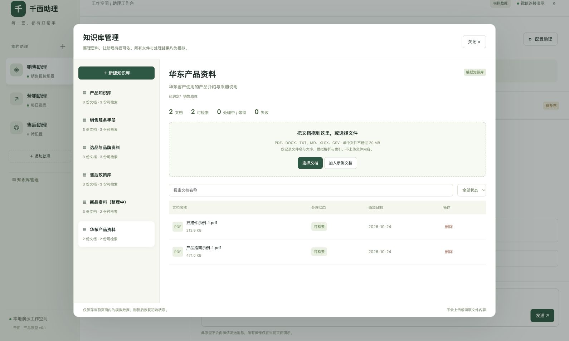Click the 发送 button behind the dialog

pyautogui.click(x=542, y=315)
